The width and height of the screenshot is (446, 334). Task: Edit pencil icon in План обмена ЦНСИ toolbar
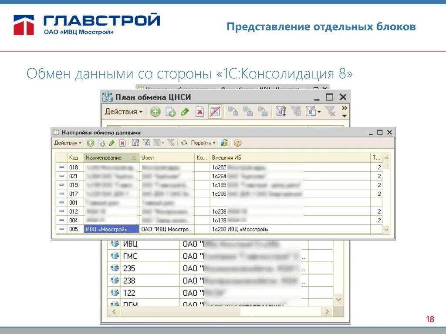[x=185, y=112]
